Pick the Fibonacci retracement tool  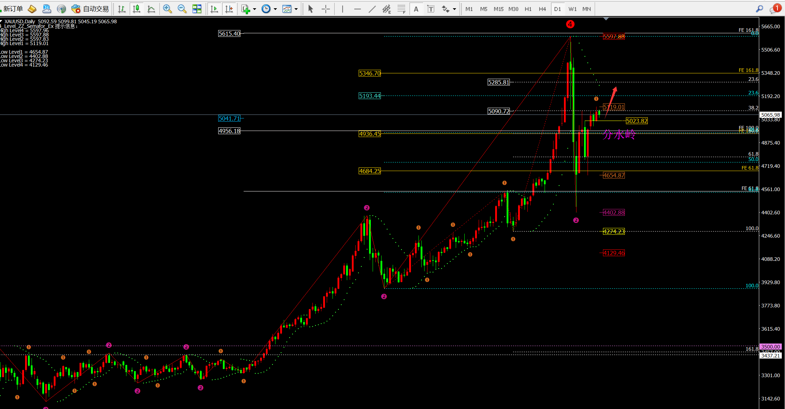[x=401, y=9]
